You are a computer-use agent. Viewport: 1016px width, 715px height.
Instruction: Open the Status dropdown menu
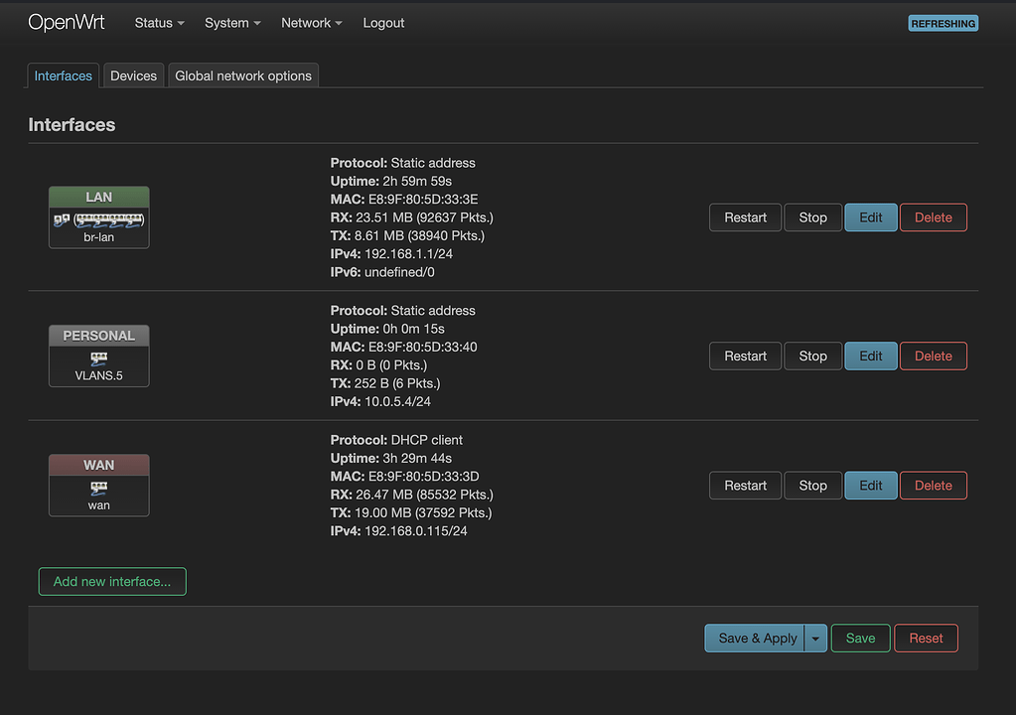click(159, 23)
